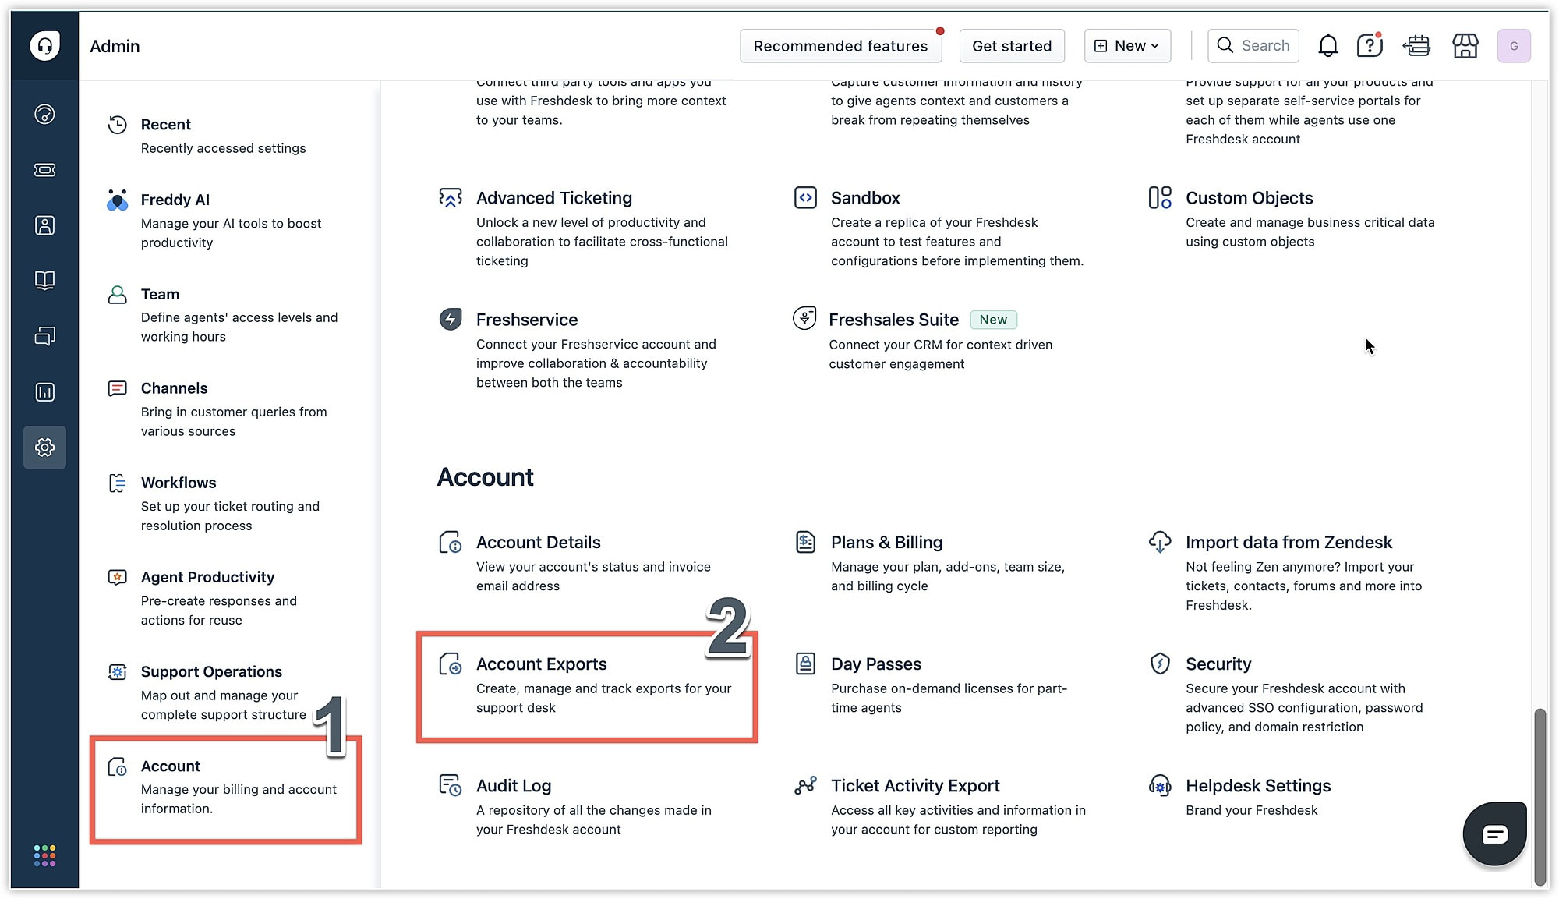The height and width of the screenshot is (899, 1559).
Task: Click the help question mark icon
Action: [x=1369, y=46]
